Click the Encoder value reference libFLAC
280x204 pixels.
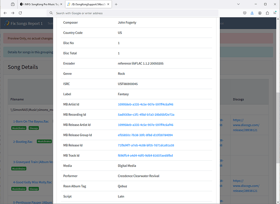140,63
